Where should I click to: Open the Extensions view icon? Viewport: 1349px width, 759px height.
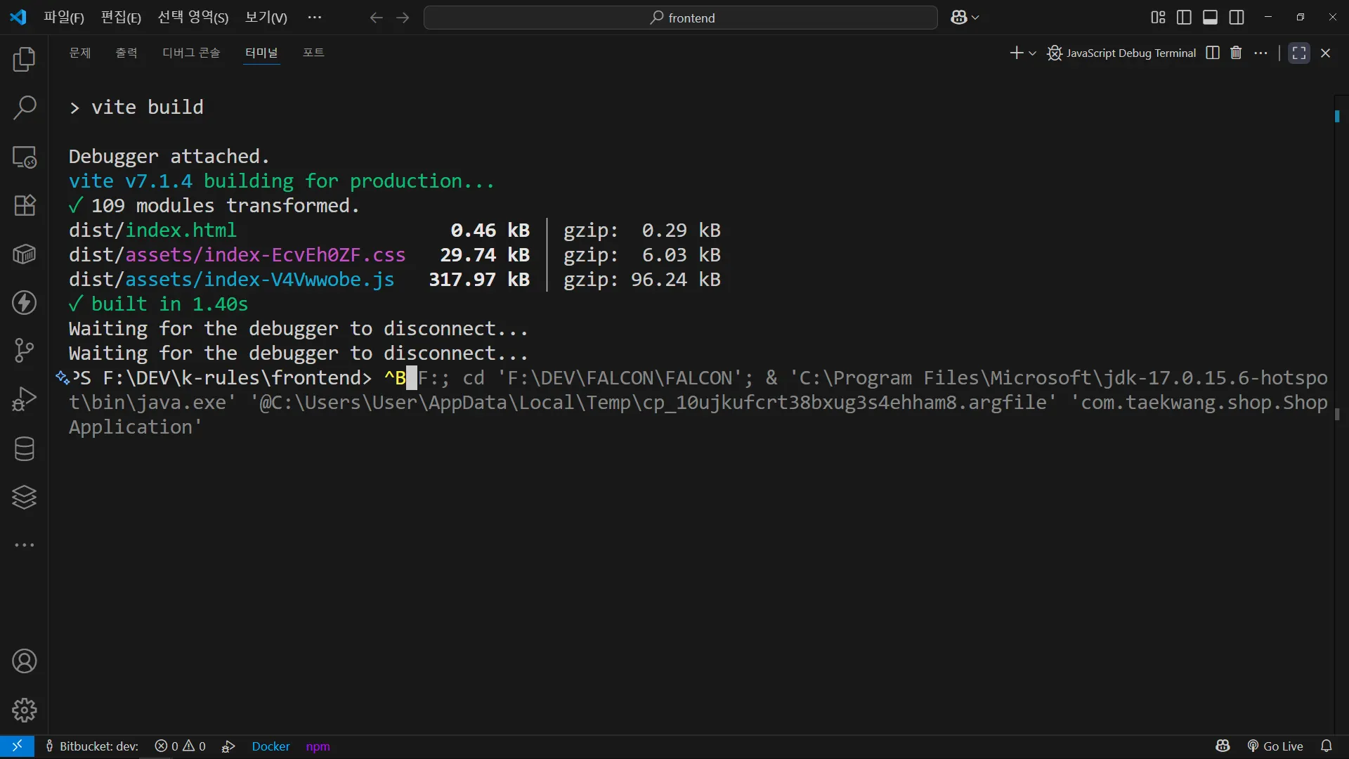[25, 205]
